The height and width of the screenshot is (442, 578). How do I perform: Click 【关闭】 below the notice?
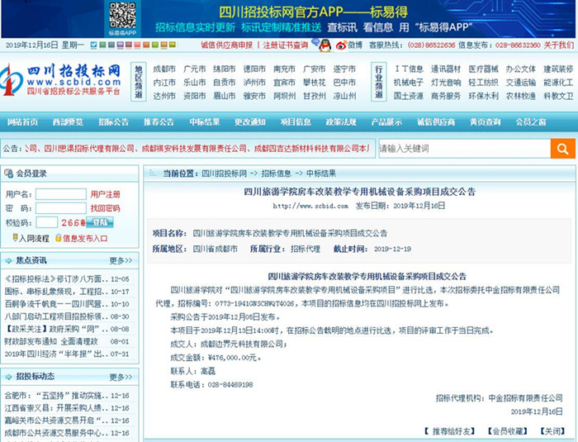click(552, 431)
